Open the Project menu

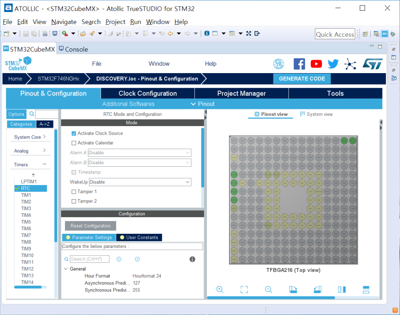point(115,22)
